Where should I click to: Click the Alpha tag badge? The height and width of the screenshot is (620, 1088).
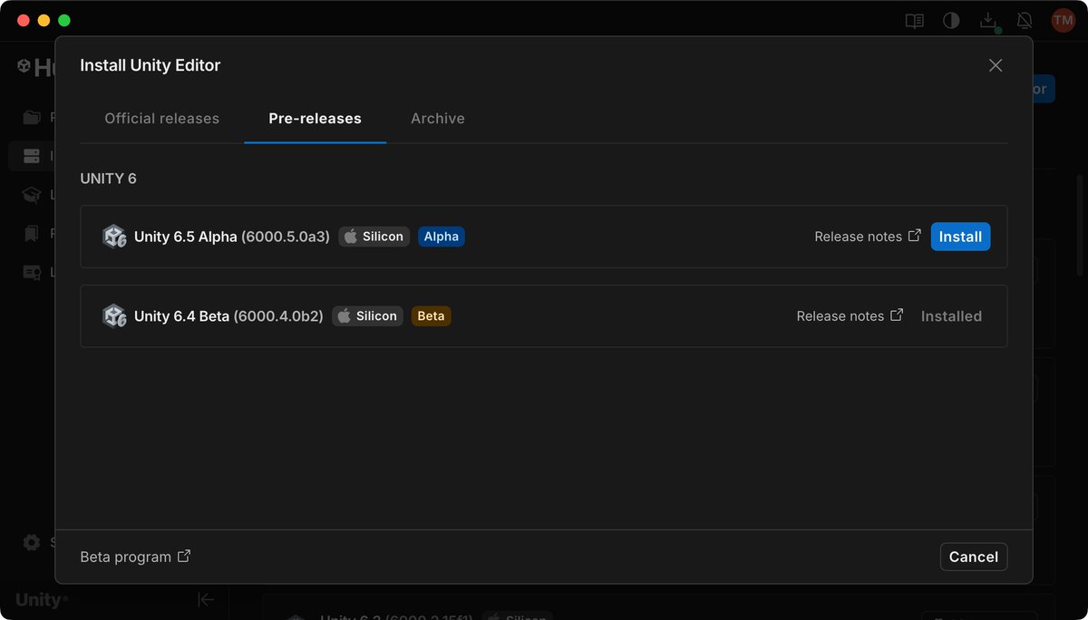click(442, 237)
